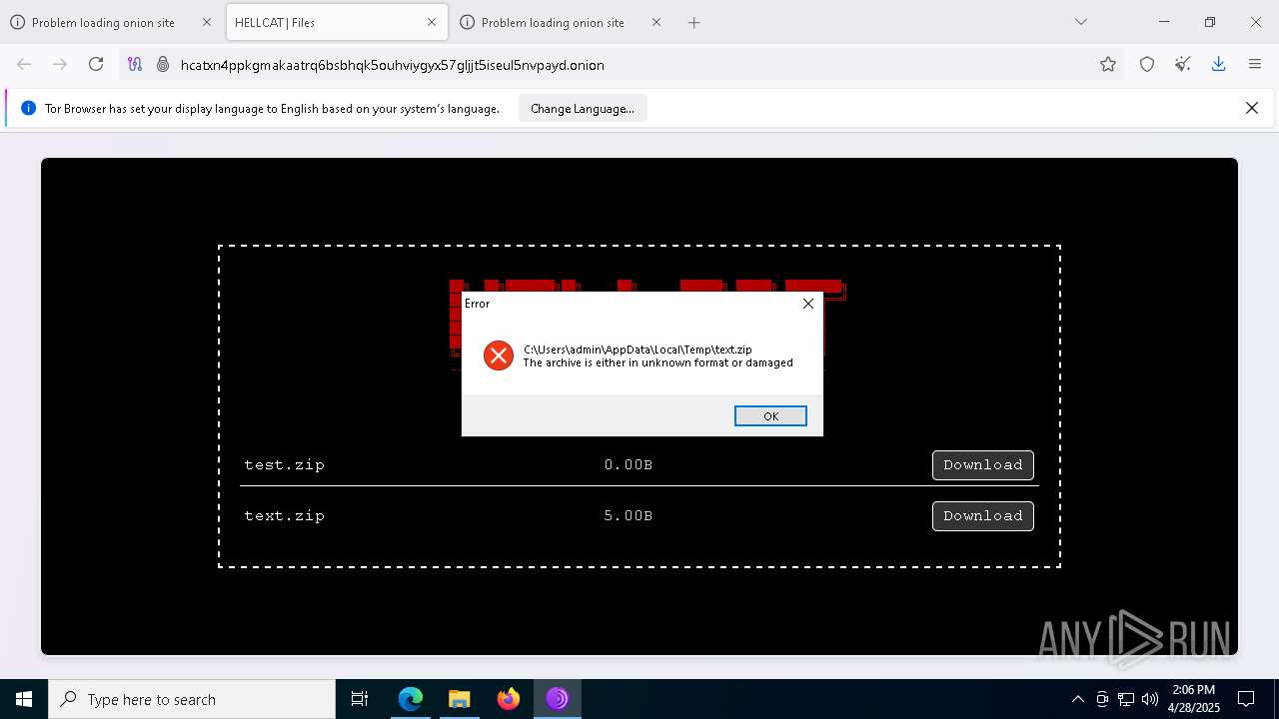Screen dimensions: 1279x719
Task: Select the text.zip file name
Action: pyautogui.click(x=285, y=516)
